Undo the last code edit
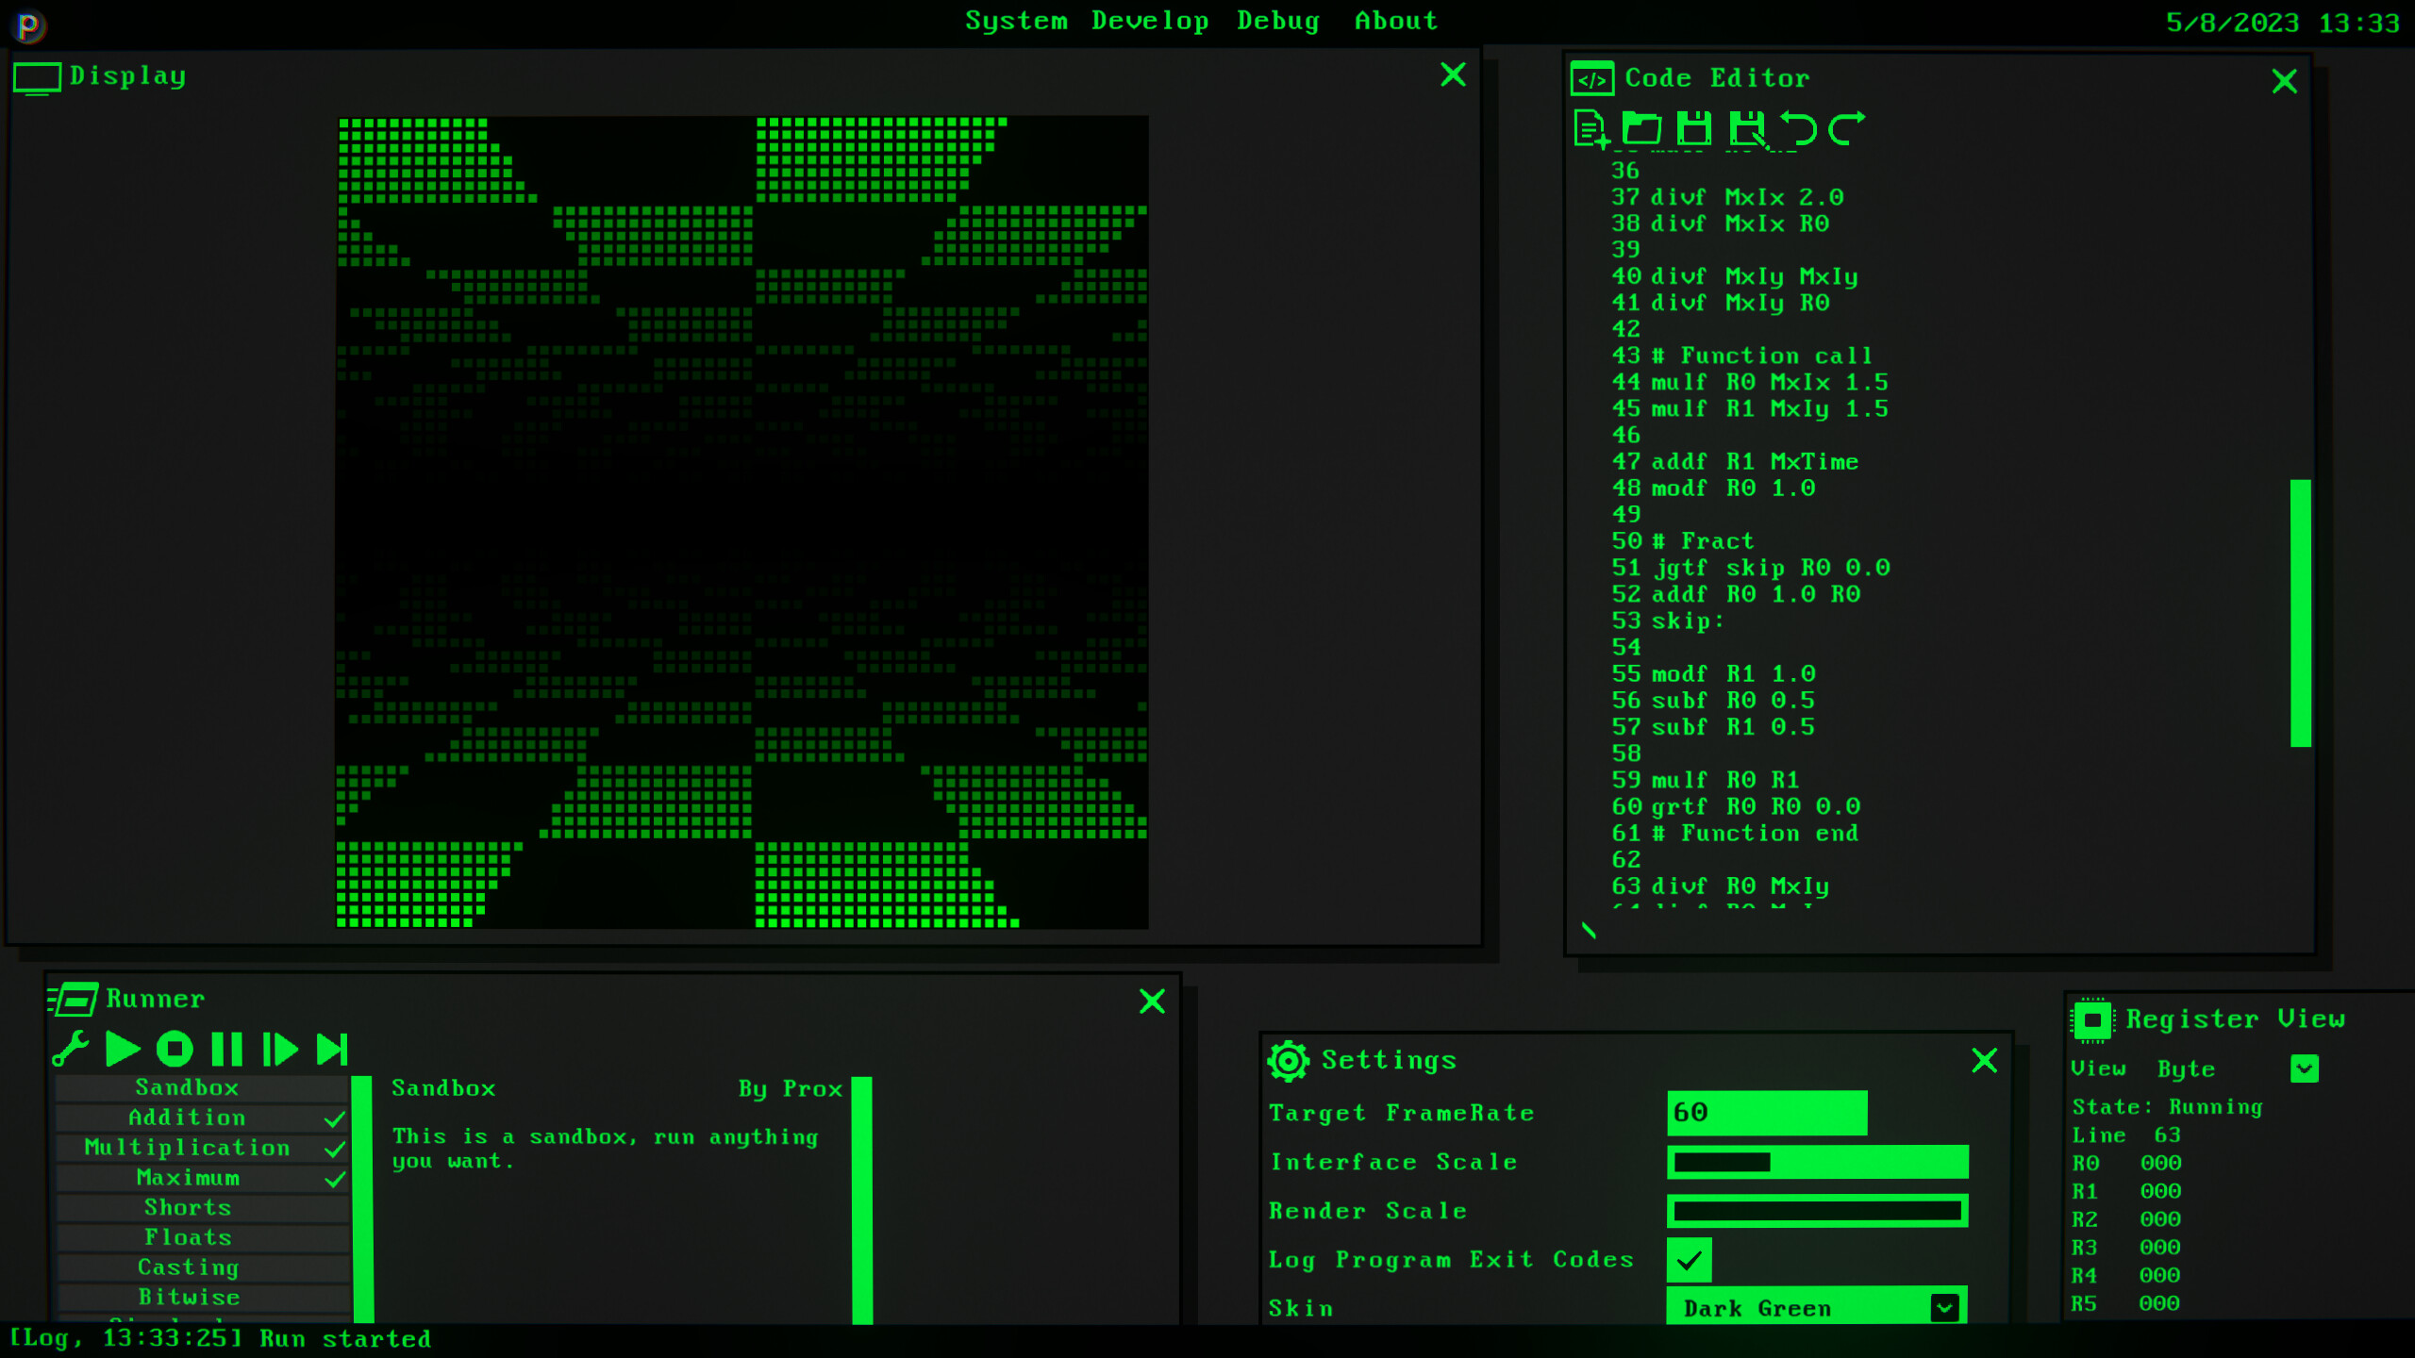Image resolution: width=2415 pixels, height=1358 pixels. point(1801,129)
